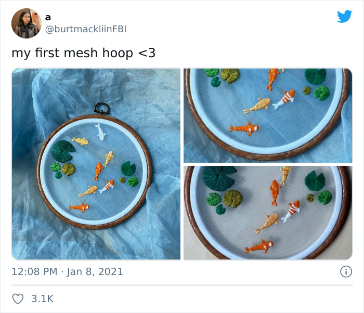
Task: Open the bottom-right close-up photo
Action: pyautogui.click(x=267, y=213)
